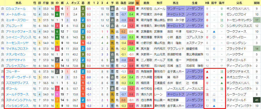Click the 騎手 column header
This screenshot has width=261, height=109.
point(160,3)
